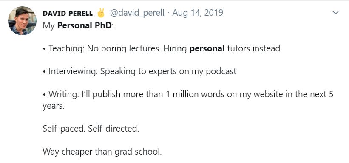Click the "Self-paced." text
Image resolution: width=349 pixels, height=163 pixels.
pyautogui.click(x=64, y=129)
